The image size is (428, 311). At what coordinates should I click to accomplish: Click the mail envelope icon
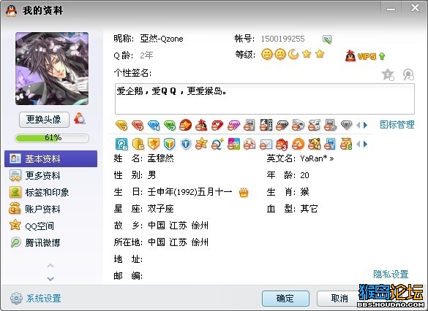(x=266, y=145)
